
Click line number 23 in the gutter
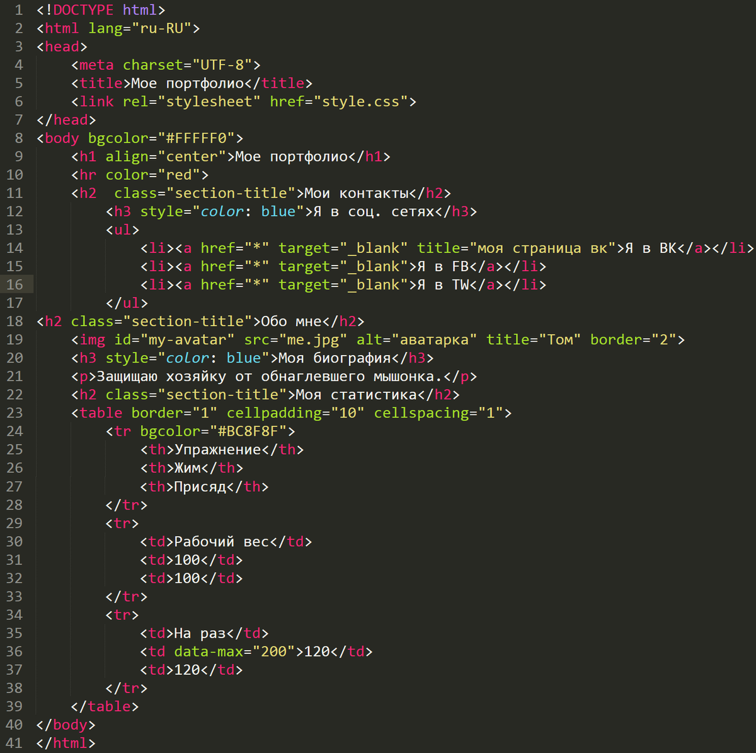tap(14, 413)
